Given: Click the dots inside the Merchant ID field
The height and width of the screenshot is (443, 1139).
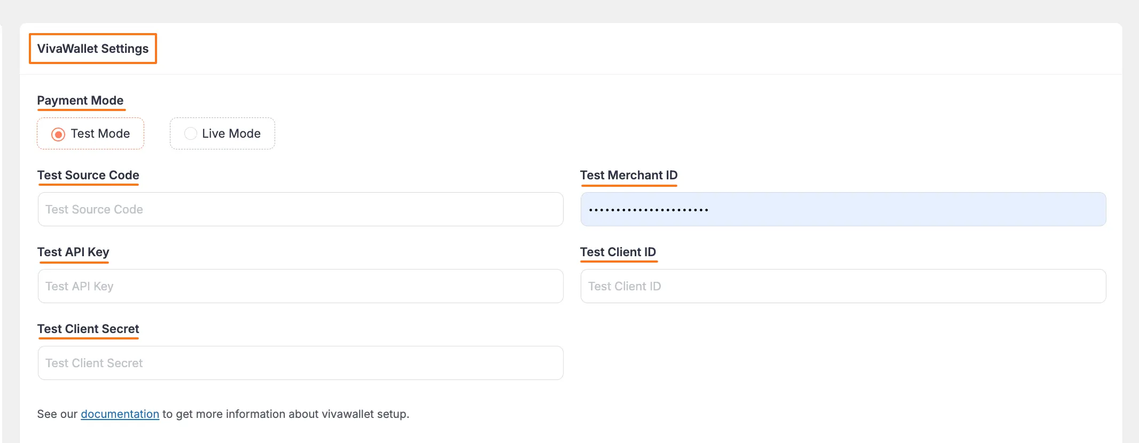Looking at the screenshot, I should pos(649,210).
